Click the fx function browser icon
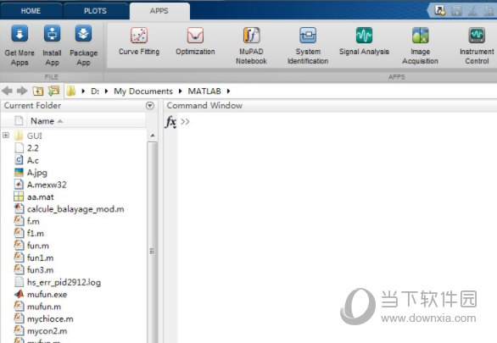The width and height of the screenshot is (497, 343). click(170, 122)
